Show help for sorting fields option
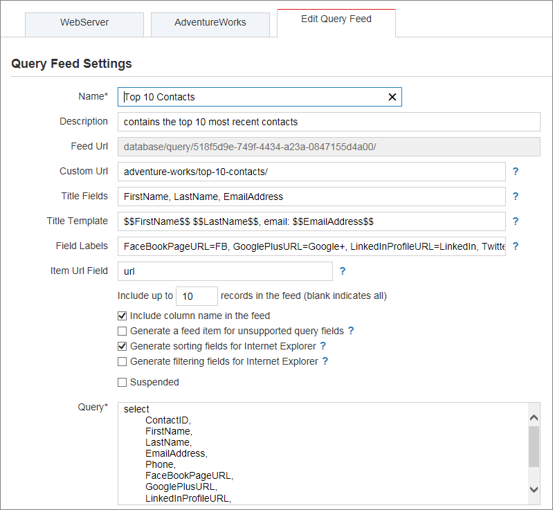The image size is (553, 510). (x=323, y=346)
